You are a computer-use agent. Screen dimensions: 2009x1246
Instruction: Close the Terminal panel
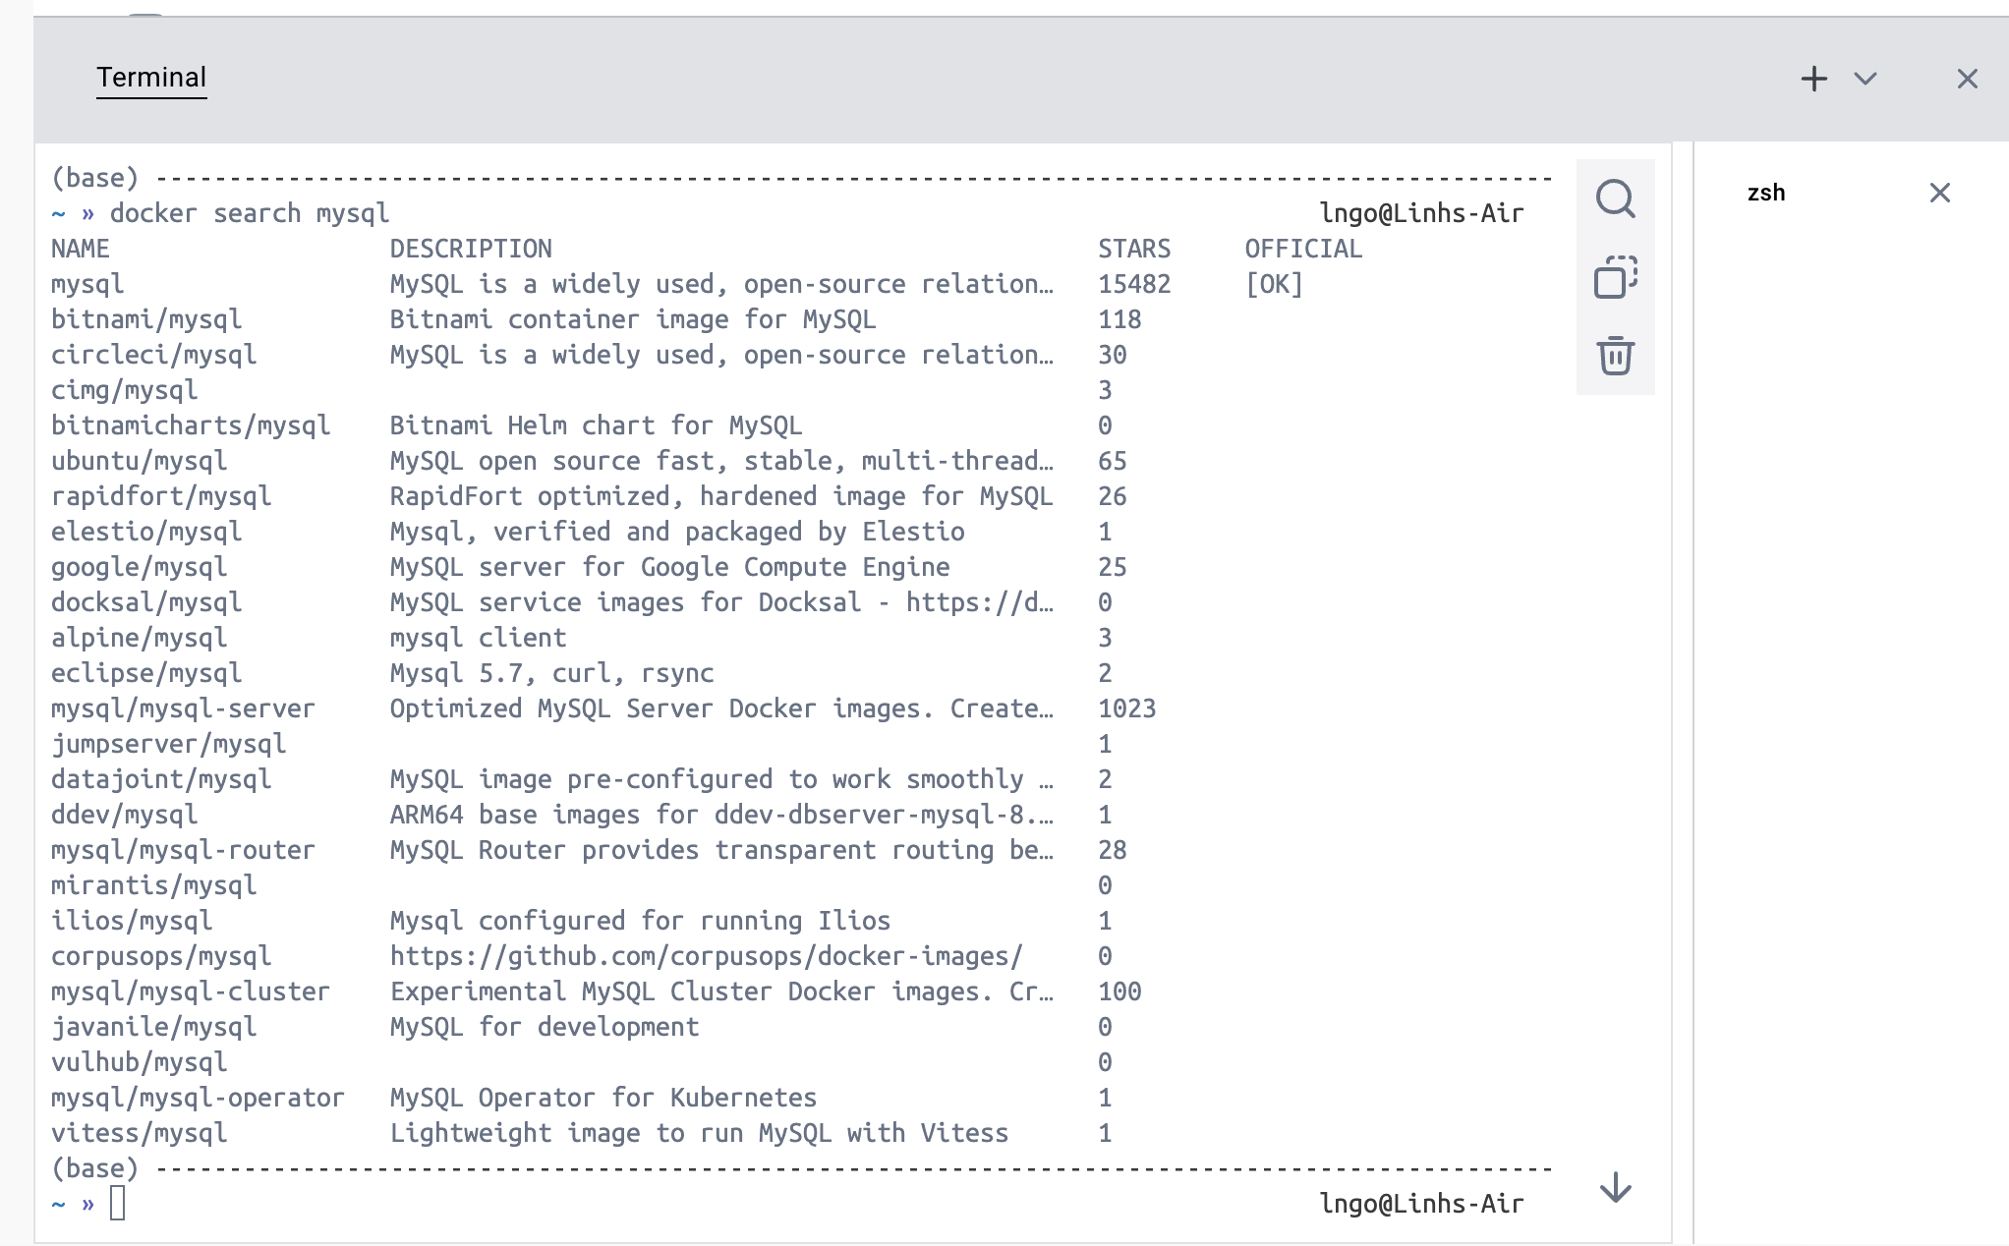(1967, 79)
